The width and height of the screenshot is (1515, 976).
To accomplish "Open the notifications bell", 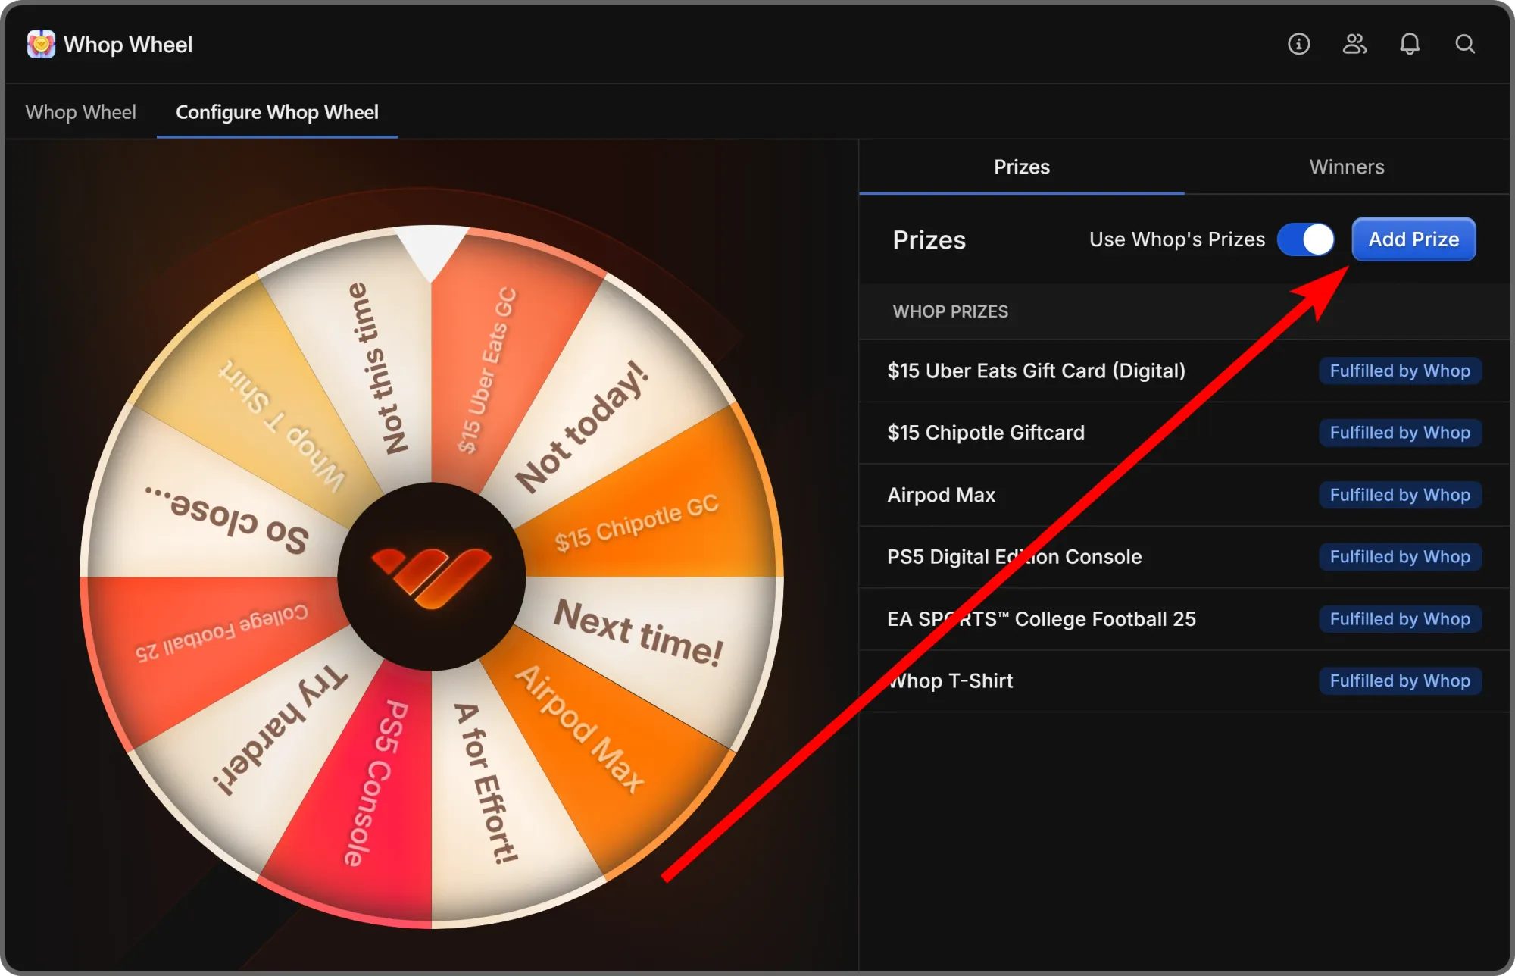I will coord(1410,45).
